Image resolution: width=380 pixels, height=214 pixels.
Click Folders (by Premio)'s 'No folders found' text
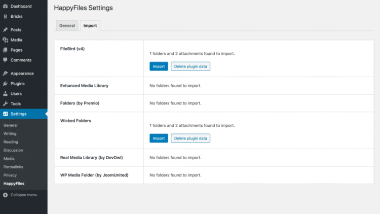coord(175,103)
